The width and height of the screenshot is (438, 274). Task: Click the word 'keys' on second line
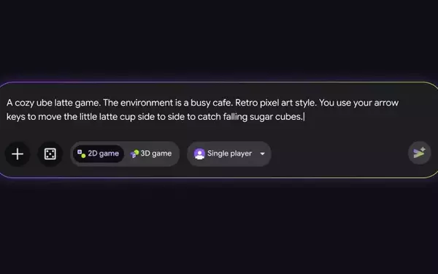coord(15,117)
